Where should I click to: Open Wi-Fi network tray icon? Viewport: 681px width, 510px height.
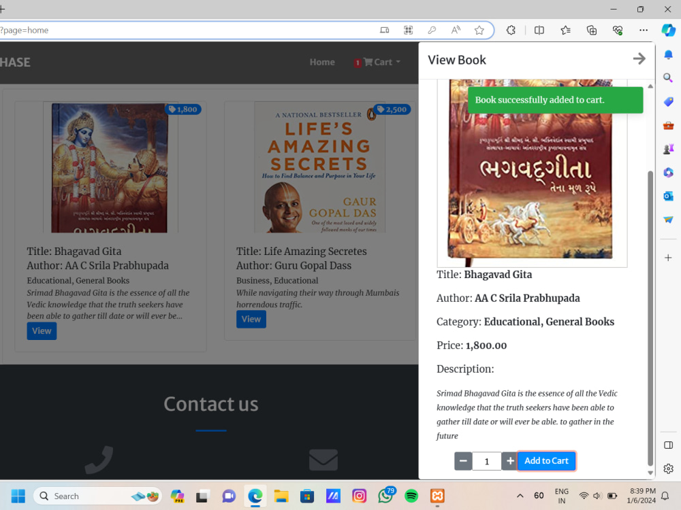[x=584, y=496]
